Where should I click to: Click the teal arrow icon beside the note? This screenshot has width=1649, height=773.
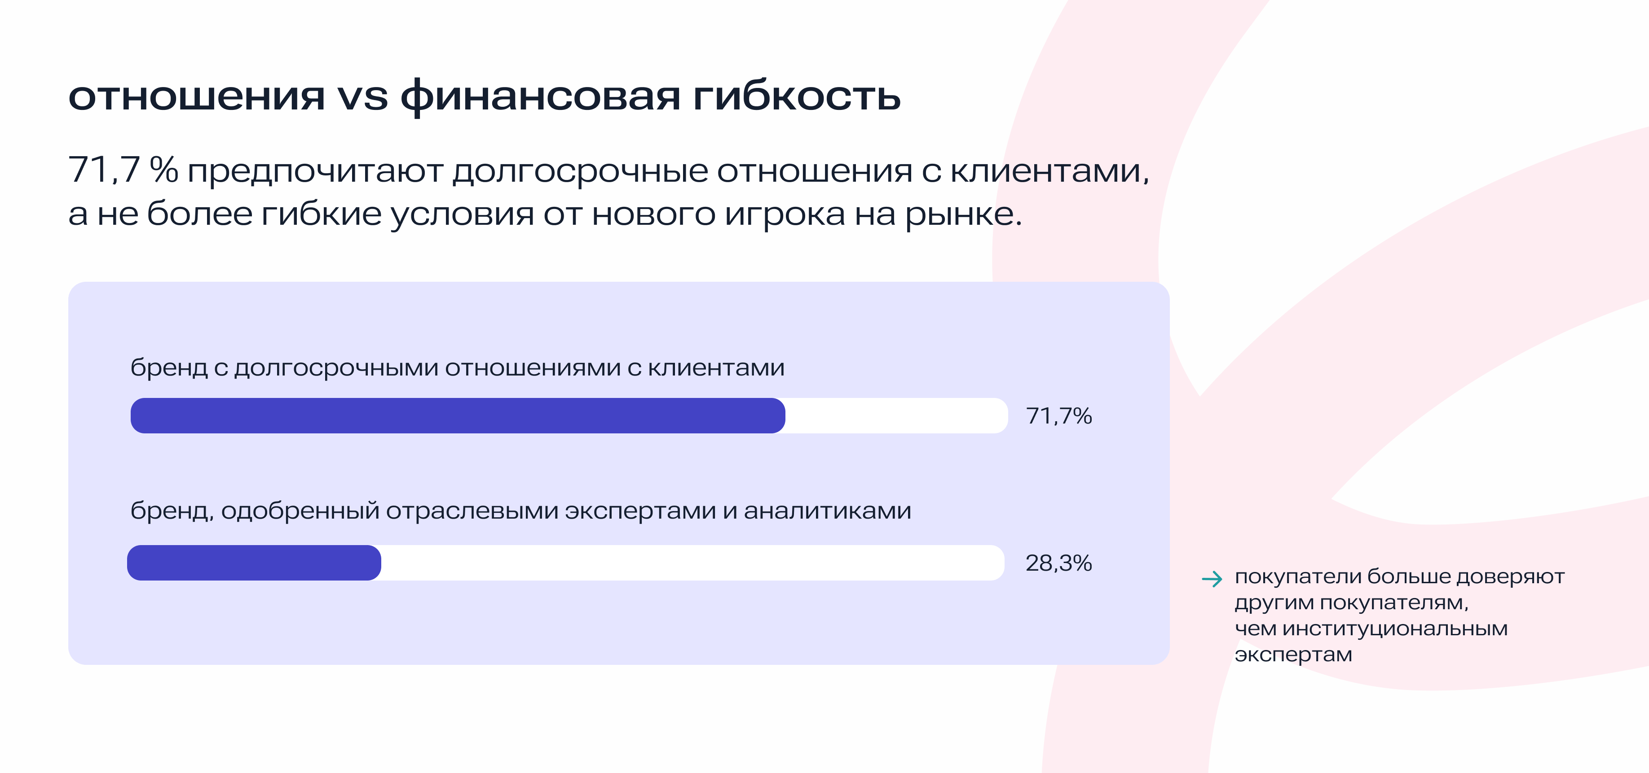(x=1211, y=579)
